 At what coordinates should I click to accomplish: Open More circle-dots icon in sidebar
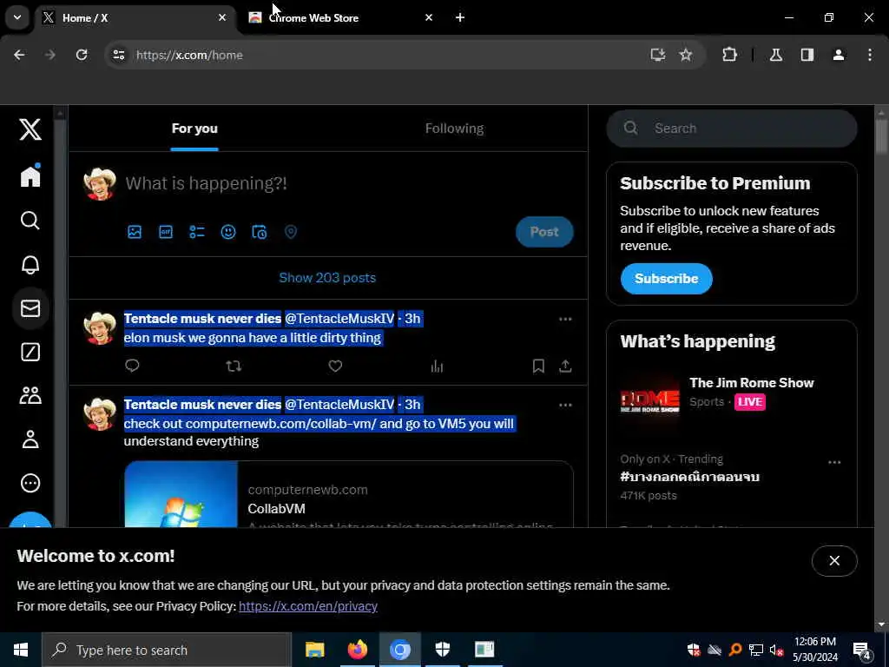30,483
